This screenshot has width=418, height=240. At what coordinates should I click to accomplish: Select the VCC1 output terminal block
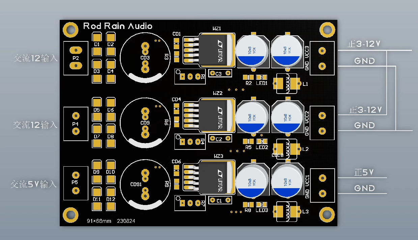point(322,185)
